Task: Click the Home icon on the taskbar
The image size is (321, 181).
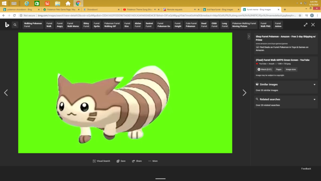Action: tap(68, 3)
